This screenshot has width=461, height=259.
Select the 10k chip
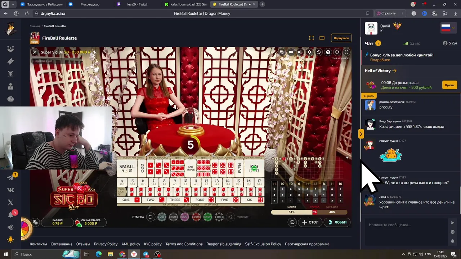point(219,217)
